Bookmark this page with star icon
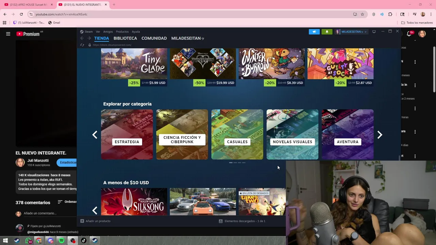 pos(362,14)
